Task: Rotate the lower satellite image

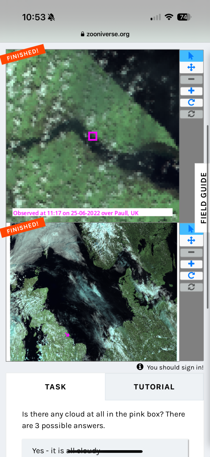Action: tap(191, 276)
